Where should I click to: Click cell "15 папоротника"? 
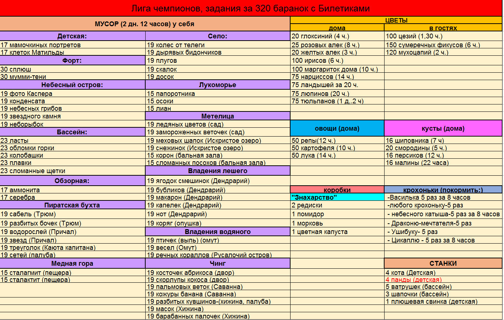218,93
